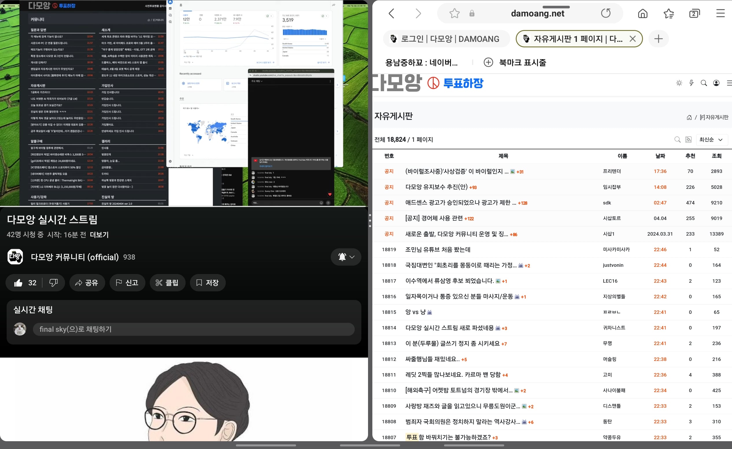
Task: Click the 추천 column header
Action: 690,156
